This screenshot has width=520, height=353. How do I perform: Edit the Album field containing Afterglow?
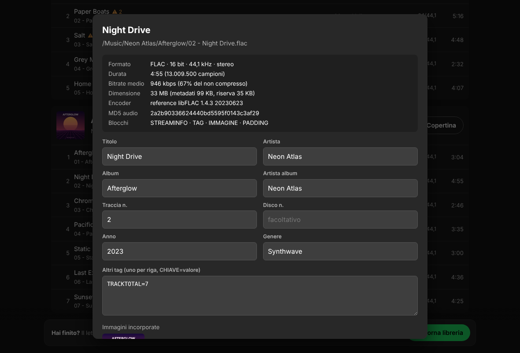[179, 188]
